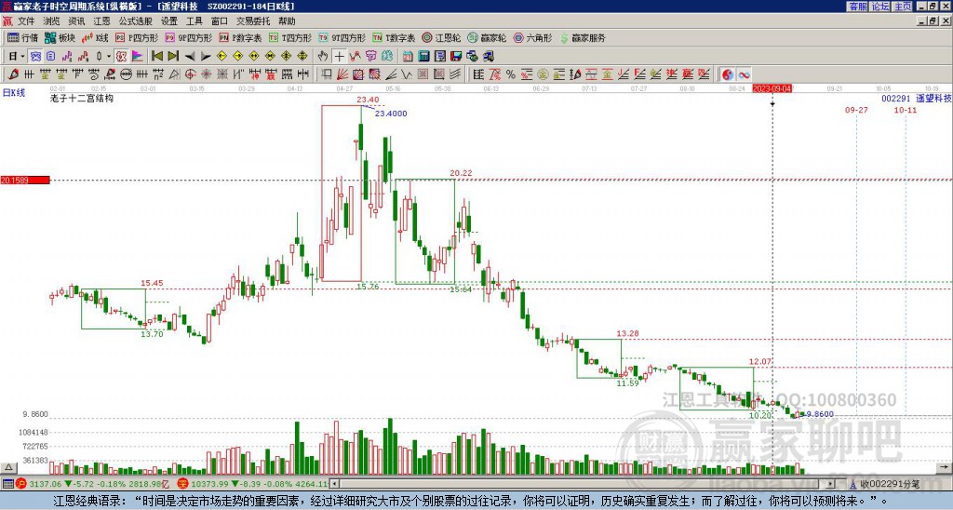Click the 客服 customer service button
This screenshot has width=953, height=510.
pyautogui.click(x=857, y=7)
